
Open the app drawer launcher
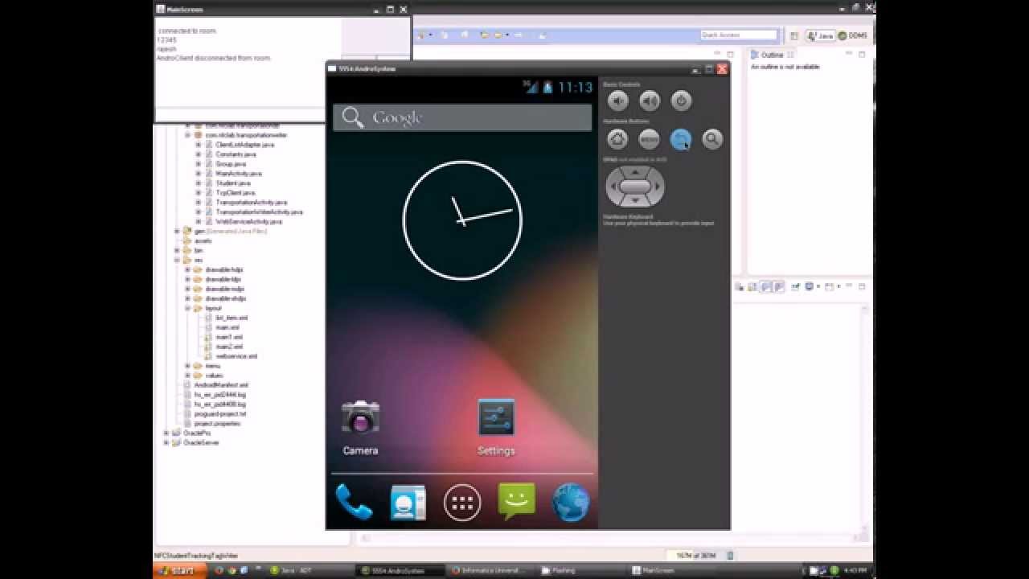tap(462, 503)
